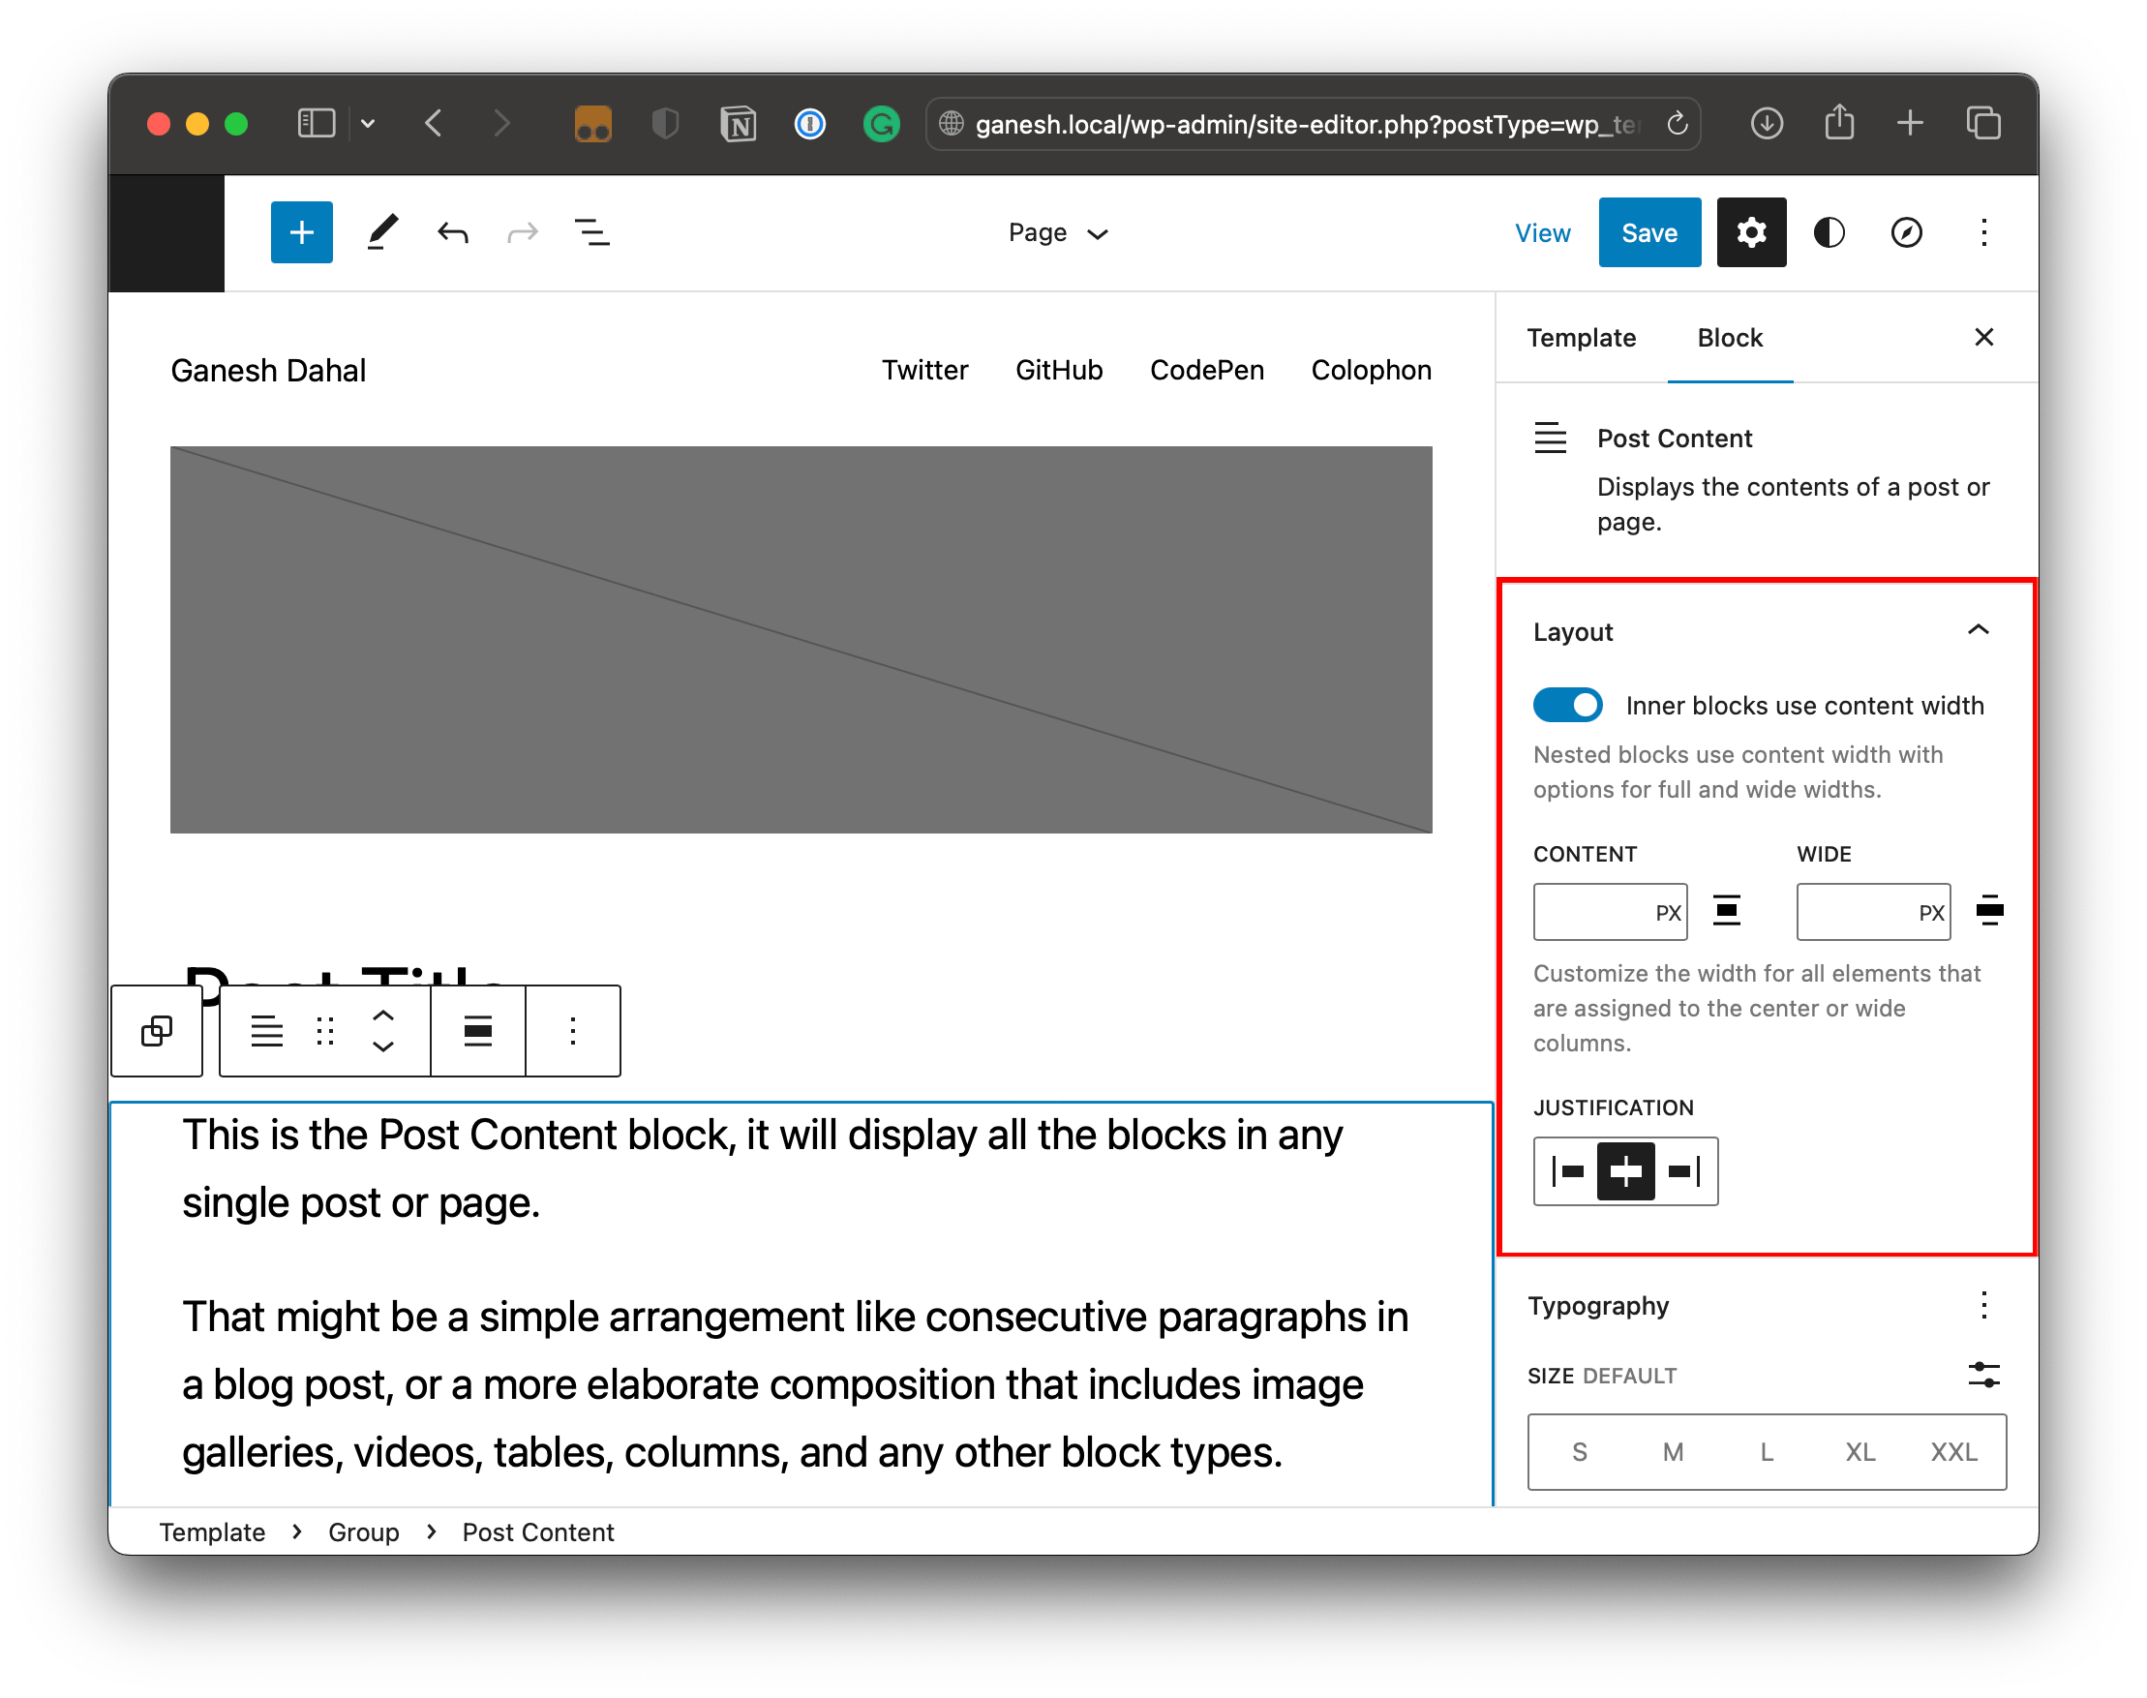Click the Content width input field
Viewport: 2147px width, 1698px height.
pyautogui.click(x=1593, y=912)
